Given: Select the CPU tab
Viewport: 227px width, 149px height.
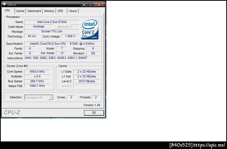Looking at the screenshot, I should click(8, 11).
